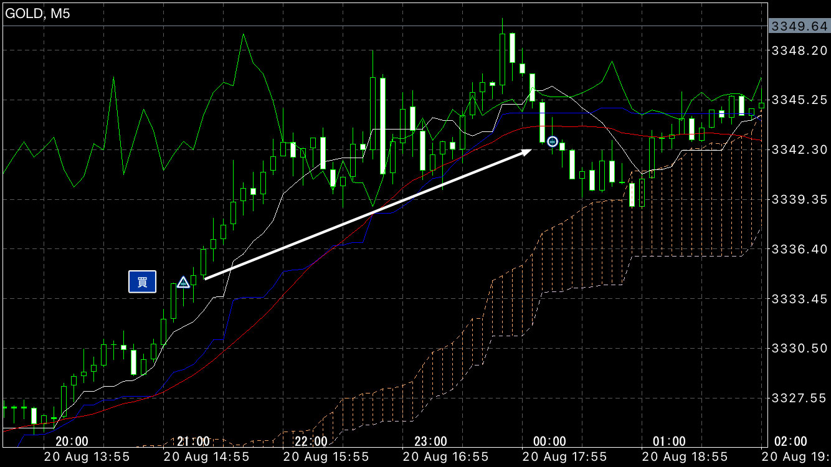Select the 3330.50 price level label
Image resolution: width=831 pixels, height=467 pixels.
click(799, 348)
